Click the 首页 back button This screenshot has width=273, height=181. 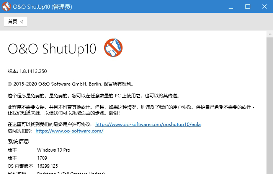[x=15, y=22]
